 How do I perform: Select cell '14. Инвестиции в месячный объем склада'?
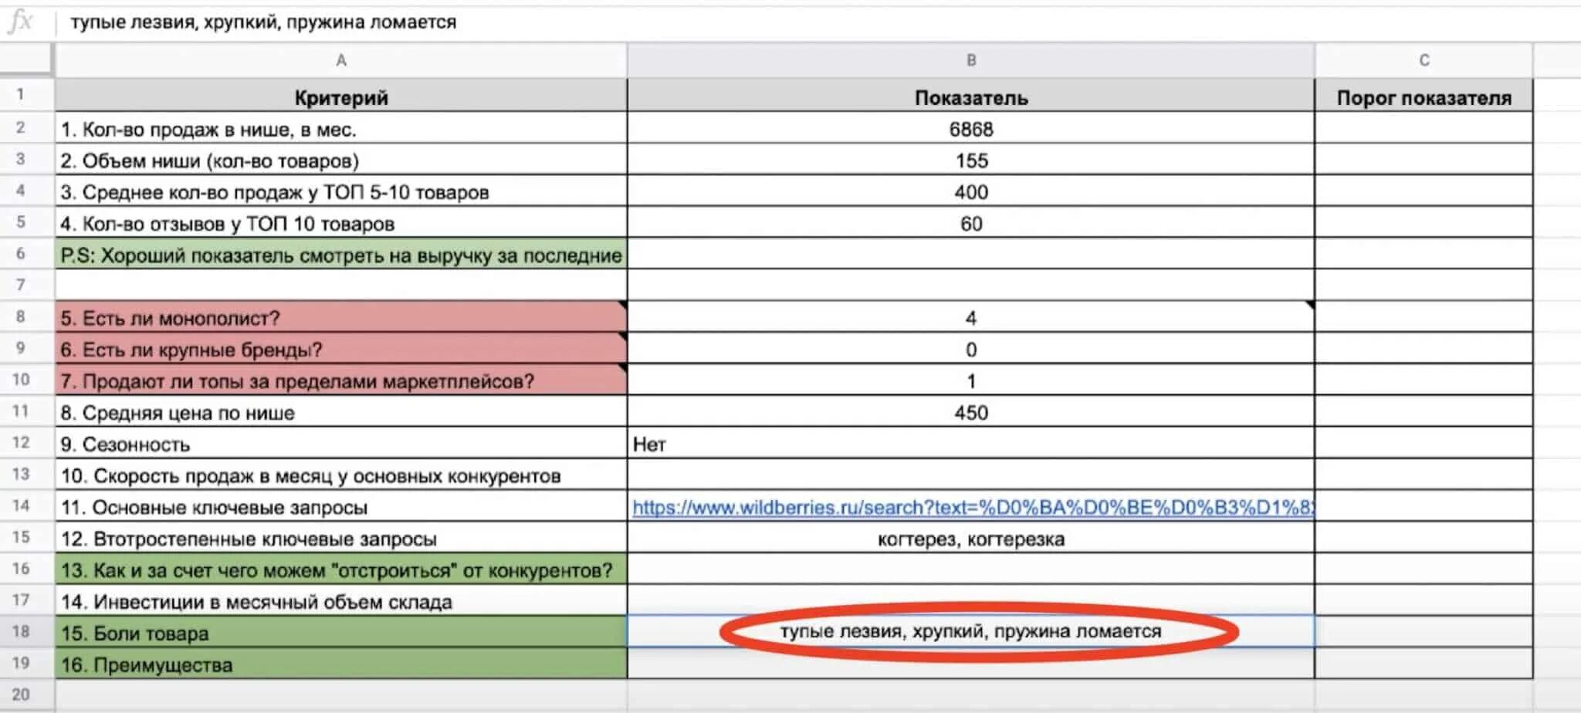[340, 601]
